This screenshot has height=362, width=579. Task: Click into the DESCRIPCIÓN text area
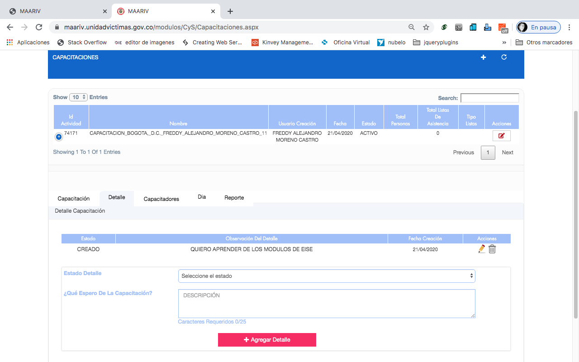coord(327,304)
